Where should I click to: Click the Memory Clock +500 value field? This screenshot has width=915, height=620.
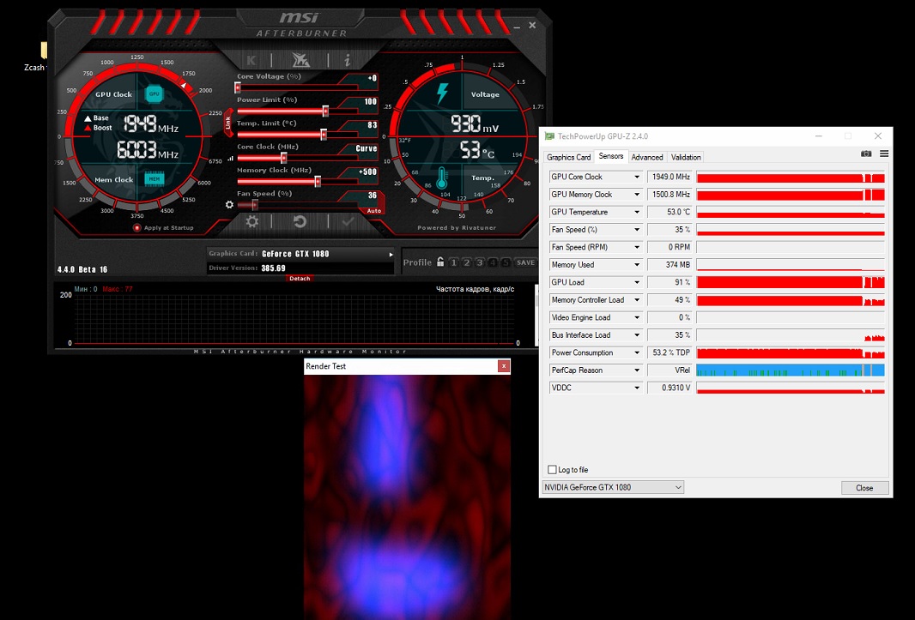click(x=367, y=172)
